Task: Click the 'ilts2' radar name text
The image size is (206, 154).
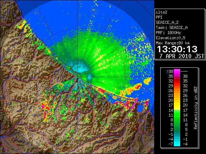Action: (162, 12)
